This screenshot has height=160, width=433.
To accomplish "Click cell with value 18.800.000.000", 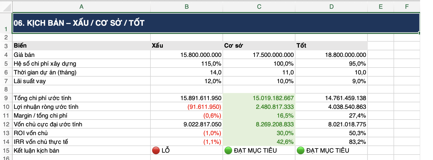I will (331, 55).
